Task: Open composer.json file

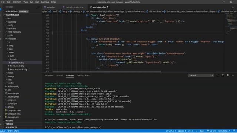Action: [14, 110]
